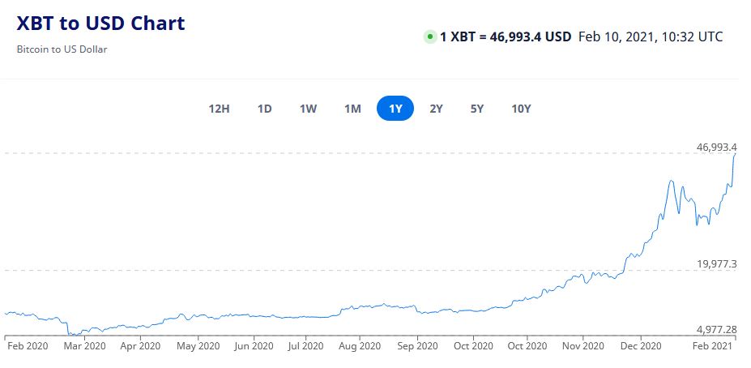Open the 10Y chart history
Image resolution: width=751 pixels, height=368 pixels.
[x=521, y=109]
